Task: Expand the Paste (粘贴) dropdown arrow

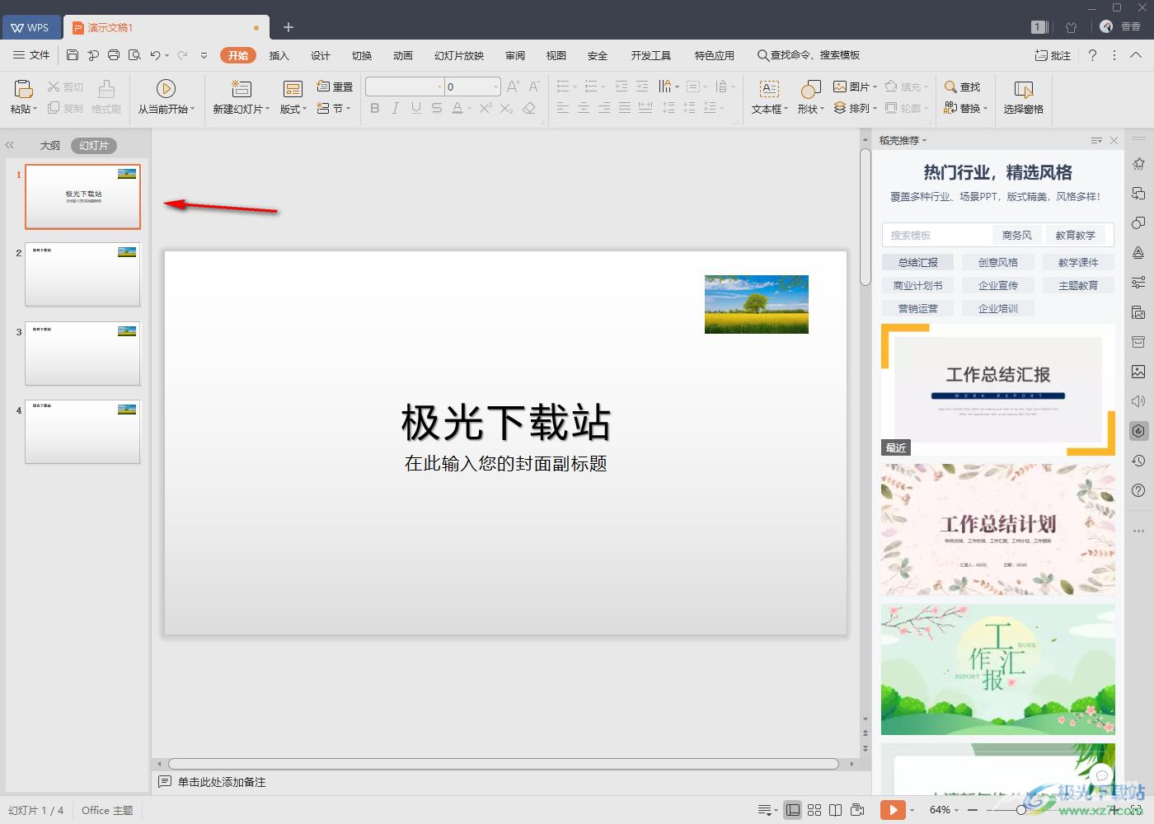Action: (35, 110)
